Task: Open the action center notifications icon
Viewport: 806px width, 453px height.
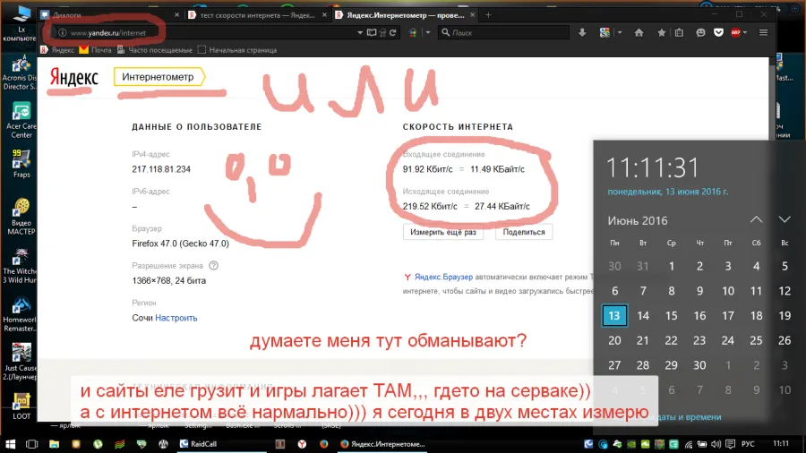Action: pyautogui.click(x=730, y=444)
